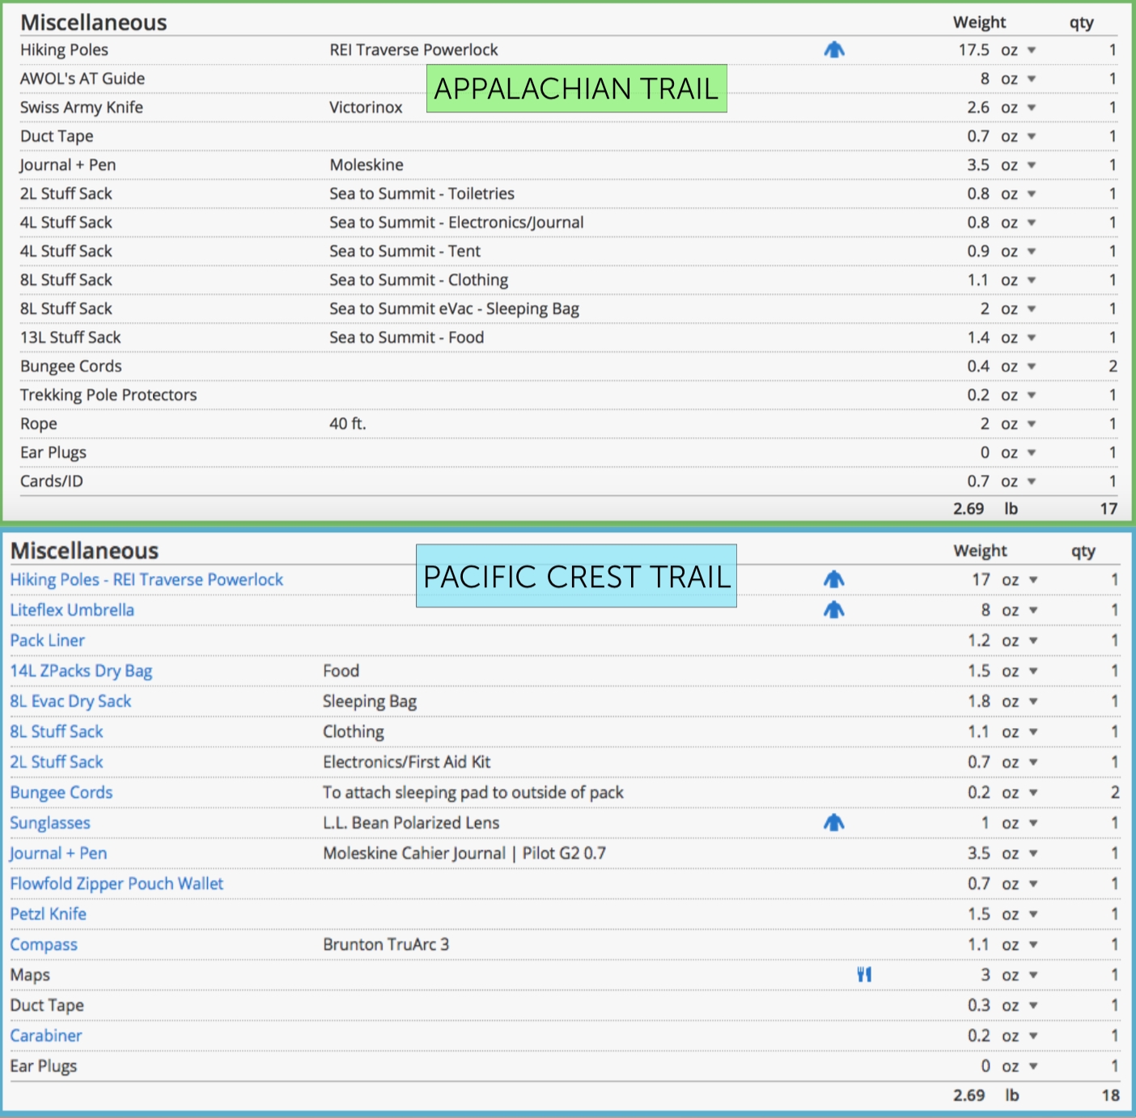Open the 14L ZPacks Dry Bag link
The image size is (1136, 1118).
81,671
